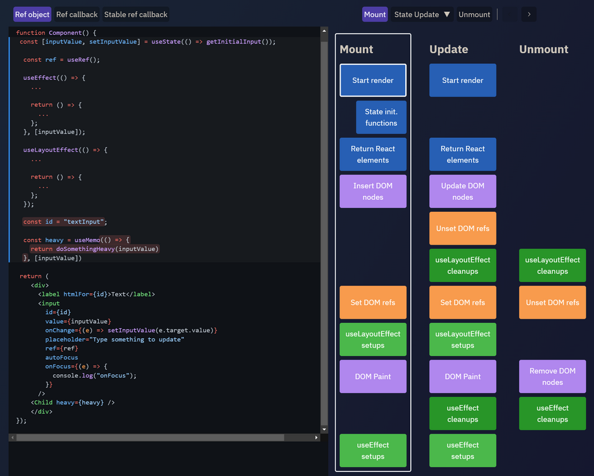594x476 pixels.
Task: Click the horizontal scroll right arrow
Action: pyautogui.click(x=317, y=437)
